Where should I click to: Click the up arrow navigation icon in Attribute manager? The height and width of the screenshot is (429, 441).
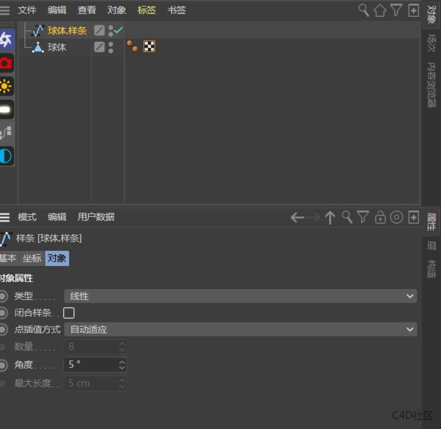[x=330, y=217]
